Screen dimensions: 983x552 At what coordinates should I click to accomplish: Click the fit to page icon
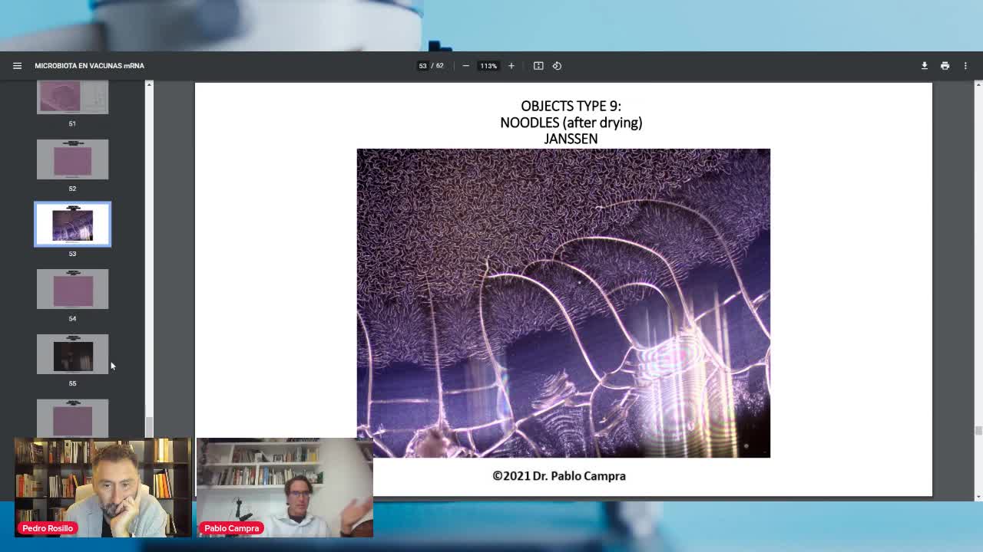[x=538, y=66]
